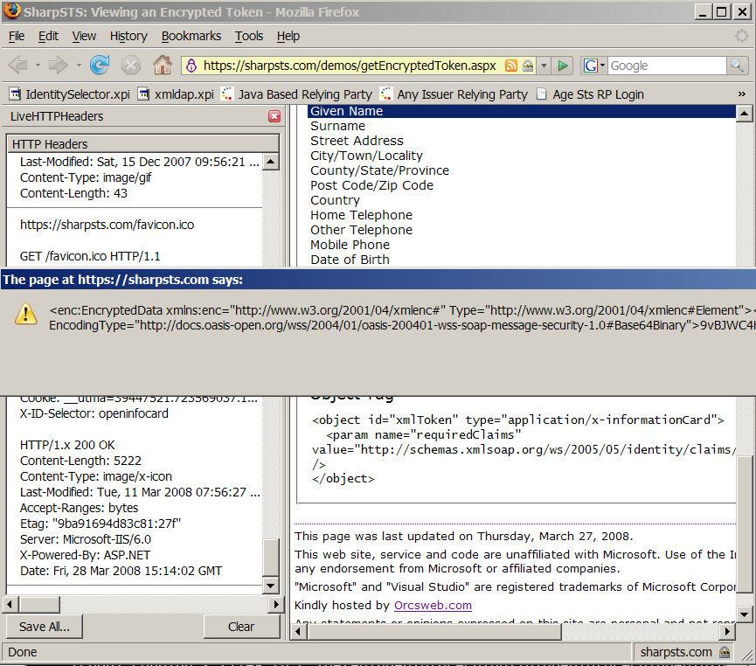Viewport: 756px width, 666px height.
Task: Open the Tools menu
Action: (249, 36)
